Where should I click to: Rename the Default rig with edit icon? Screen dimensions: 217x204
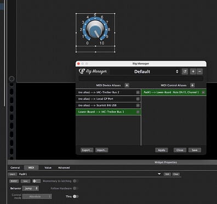click(185, 71)
